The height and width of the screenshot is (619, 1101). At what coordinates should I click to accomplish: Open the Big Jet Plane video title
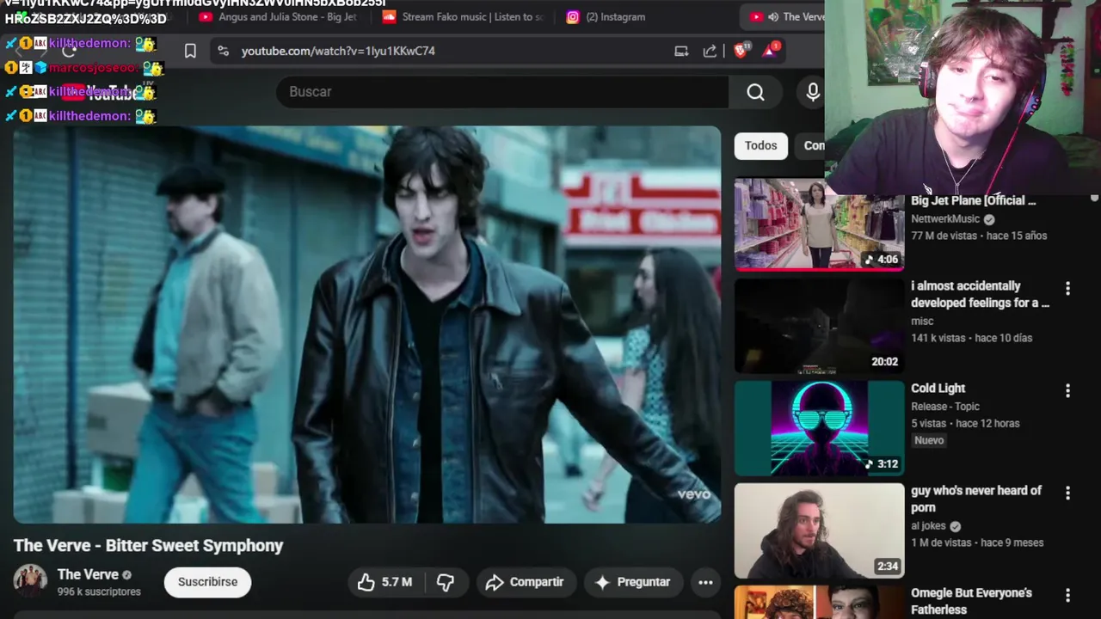click(974, 200)
